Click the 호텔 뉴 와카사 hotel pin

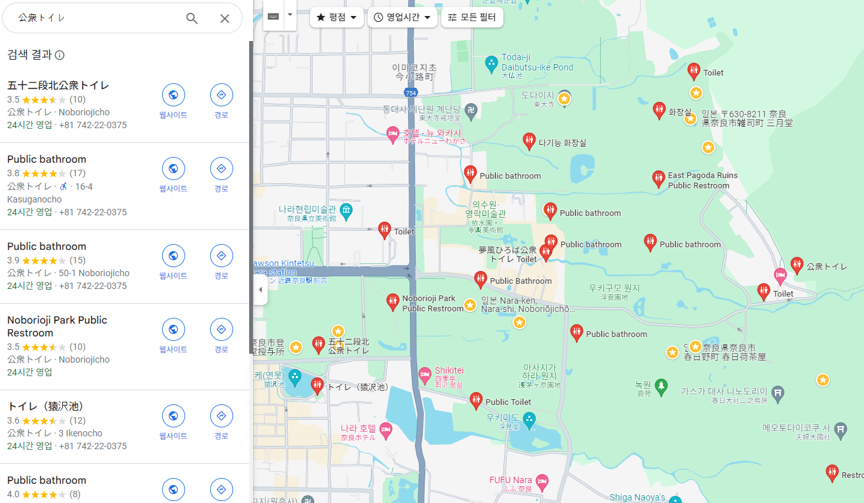click(x=393, y=135)
